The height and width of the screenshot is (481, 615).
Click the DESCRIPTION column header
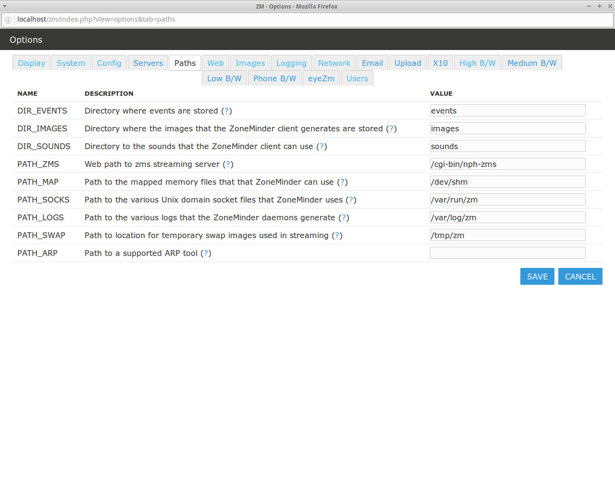[109, 93]
